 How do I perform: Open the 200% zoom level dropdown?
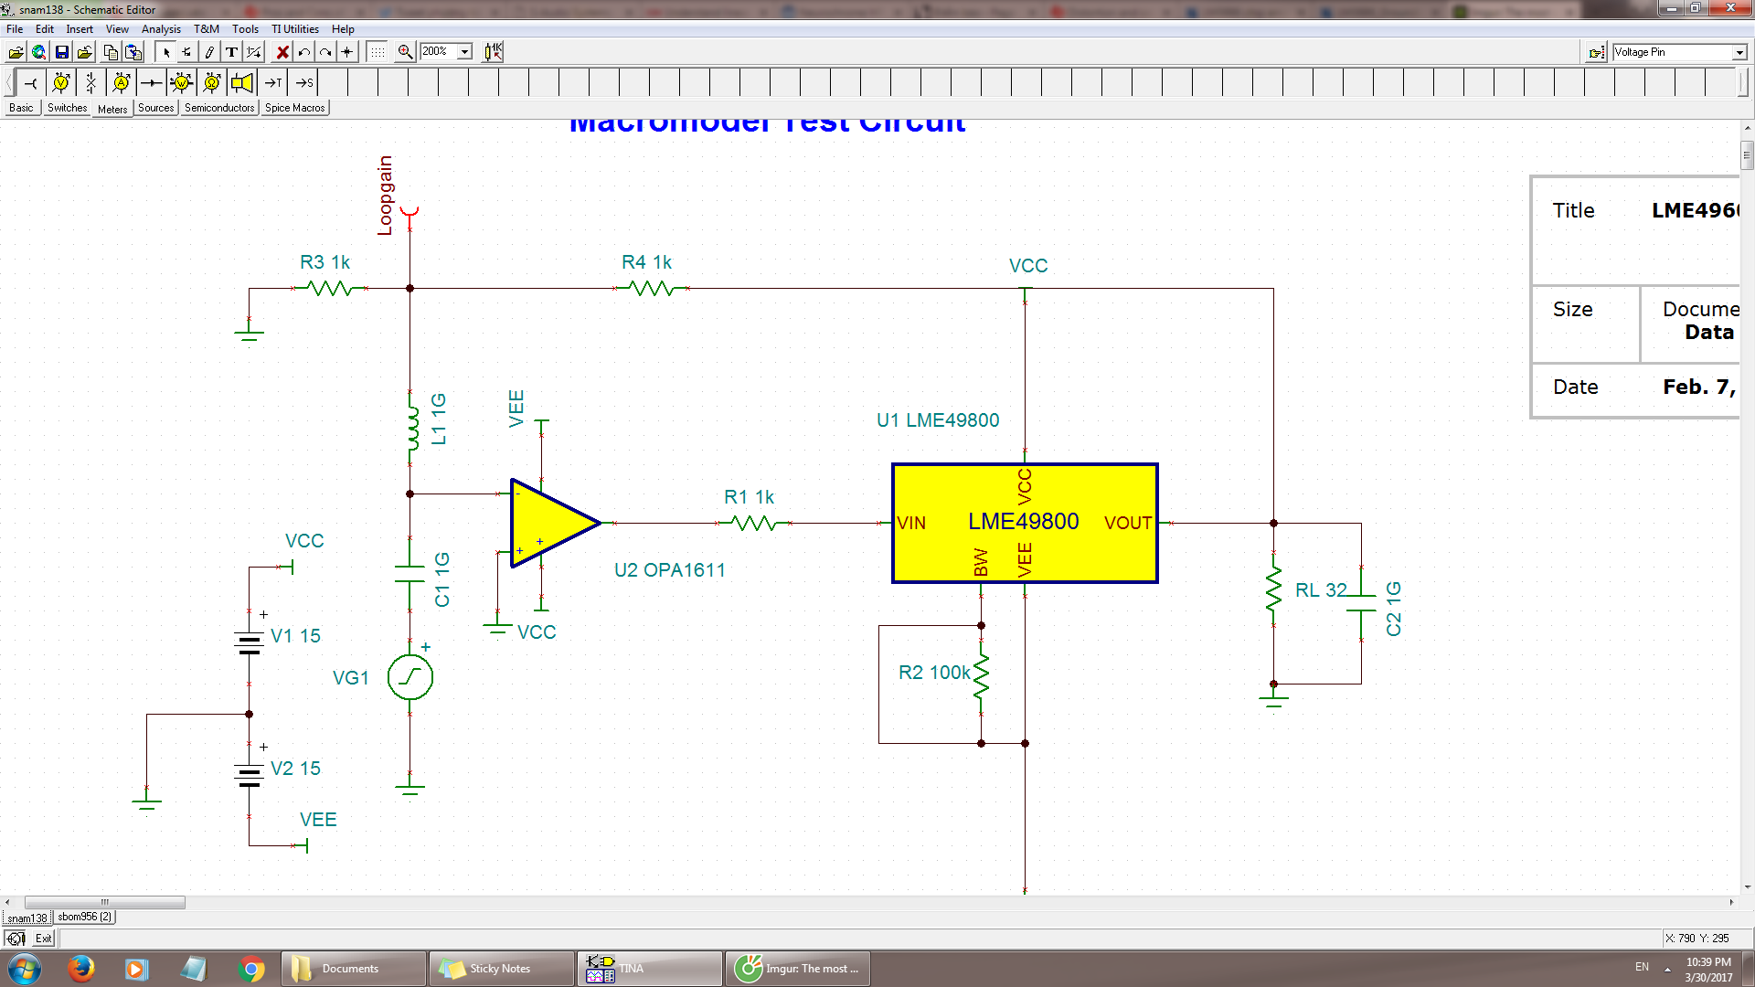[x=464, y=52]
